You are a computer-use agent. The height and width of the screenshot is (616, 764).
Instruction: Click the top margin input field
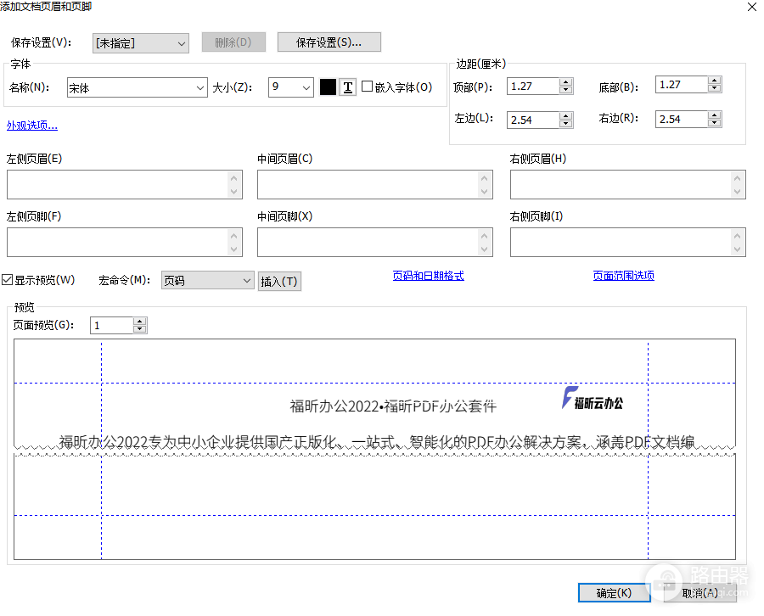(533, 87)
